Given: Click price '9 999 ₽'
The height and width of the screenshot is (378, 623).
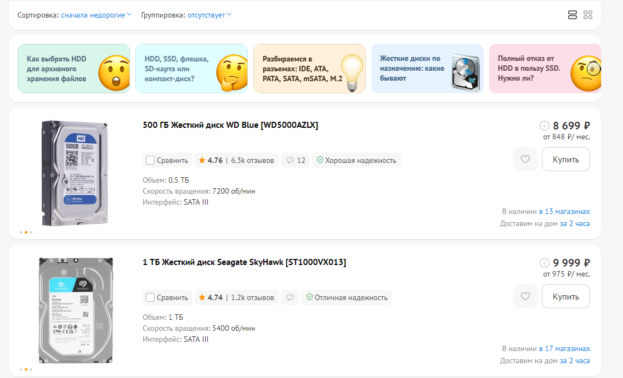Looking at the screenshot, I should (571, 263).
